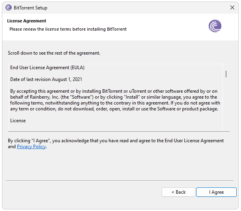Go back with the < Back button
The height and width of the screenshot is (211, 241).
178,192
